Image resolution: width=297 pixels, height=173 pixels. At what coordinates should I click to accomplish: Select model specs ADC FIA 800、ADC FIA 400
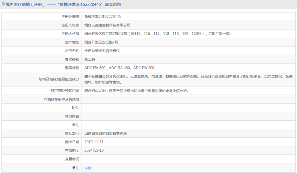pos(120,68)
